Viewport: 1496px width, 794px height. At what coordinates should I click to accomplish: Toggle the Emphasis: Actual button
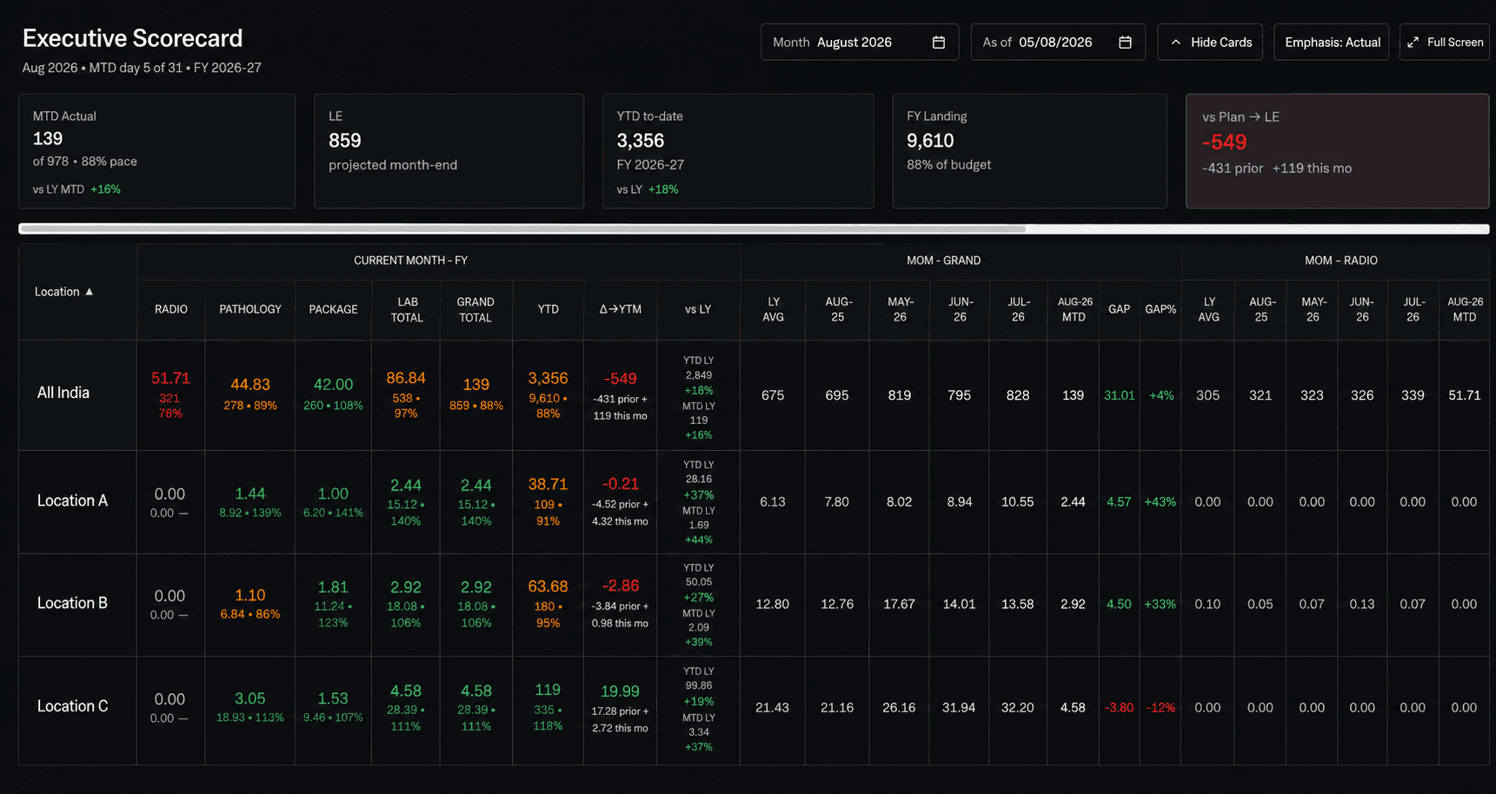[1332, 43]
